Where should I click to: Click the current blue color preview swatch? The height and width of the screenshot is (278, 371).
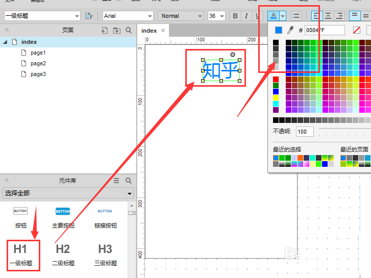[279, 30]
